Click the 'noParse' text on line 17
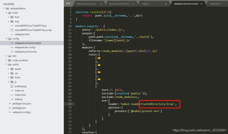 [94, 51]
